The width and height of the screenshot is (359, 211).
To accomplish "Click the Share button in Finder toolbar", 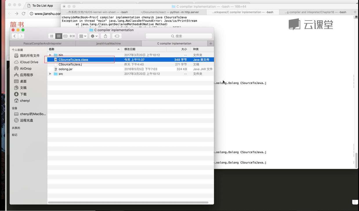I will click(106, 36).
